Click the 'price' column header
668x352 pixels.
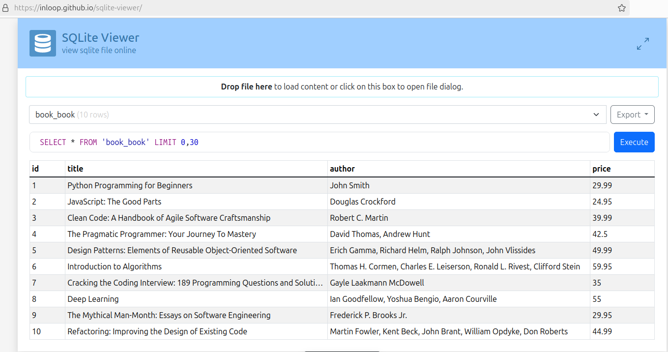[x=601, y=169]
